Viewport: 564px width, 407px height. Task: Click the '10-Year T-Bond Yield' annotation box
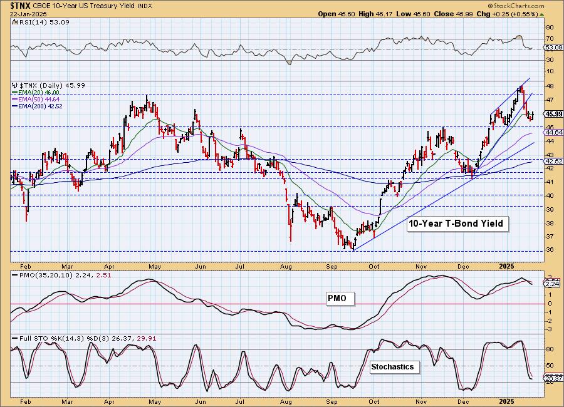coord(457,224)
